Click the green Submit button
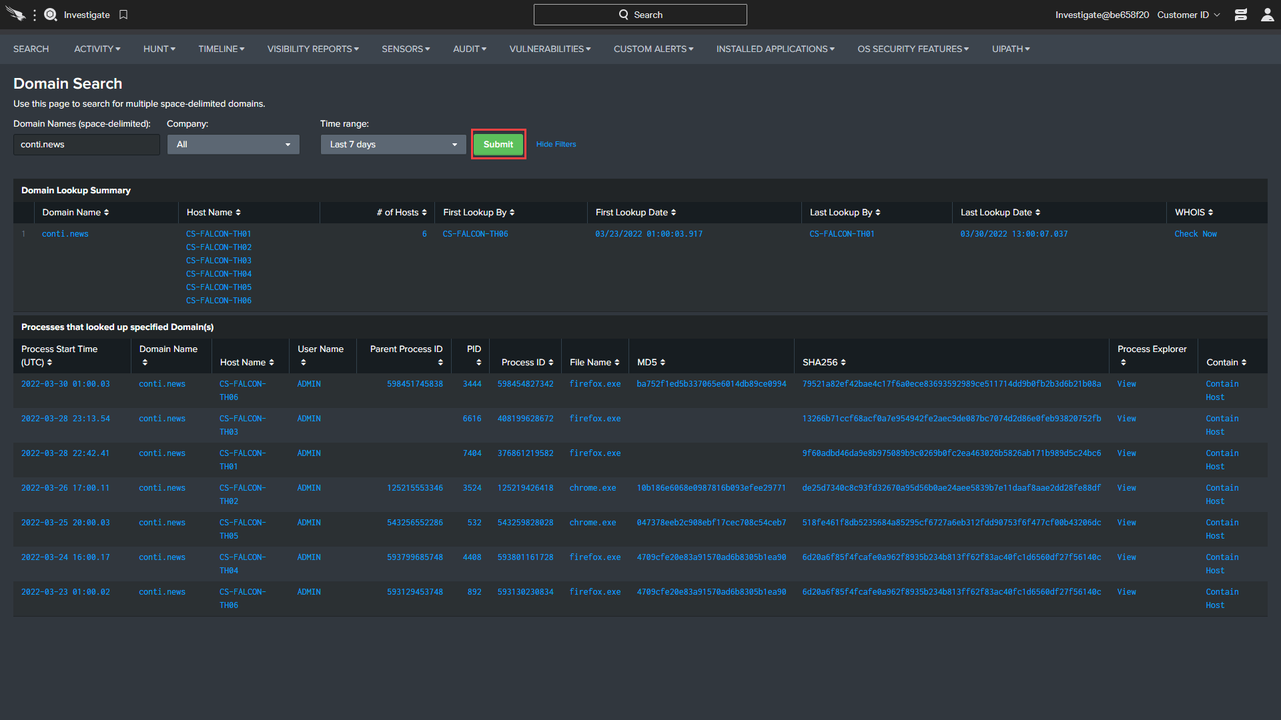 [498, 144]
